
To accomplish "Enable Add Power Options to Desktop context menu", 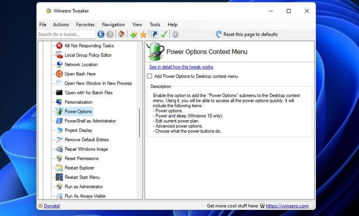I will pyautogui.click(x=150, y=76).
